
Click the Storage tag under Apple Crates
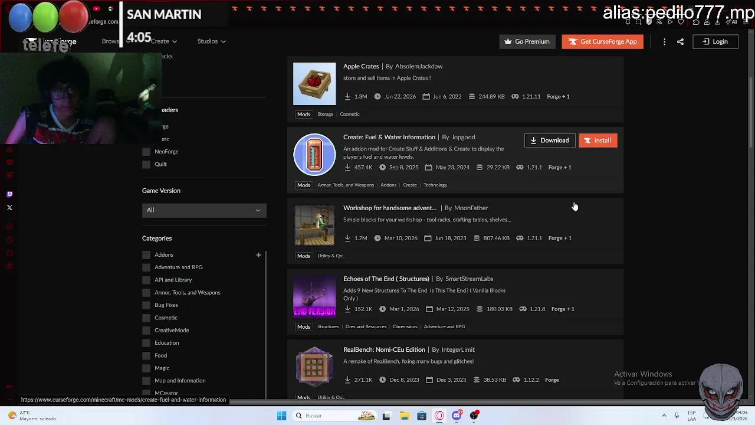click(x=325, y=114)
